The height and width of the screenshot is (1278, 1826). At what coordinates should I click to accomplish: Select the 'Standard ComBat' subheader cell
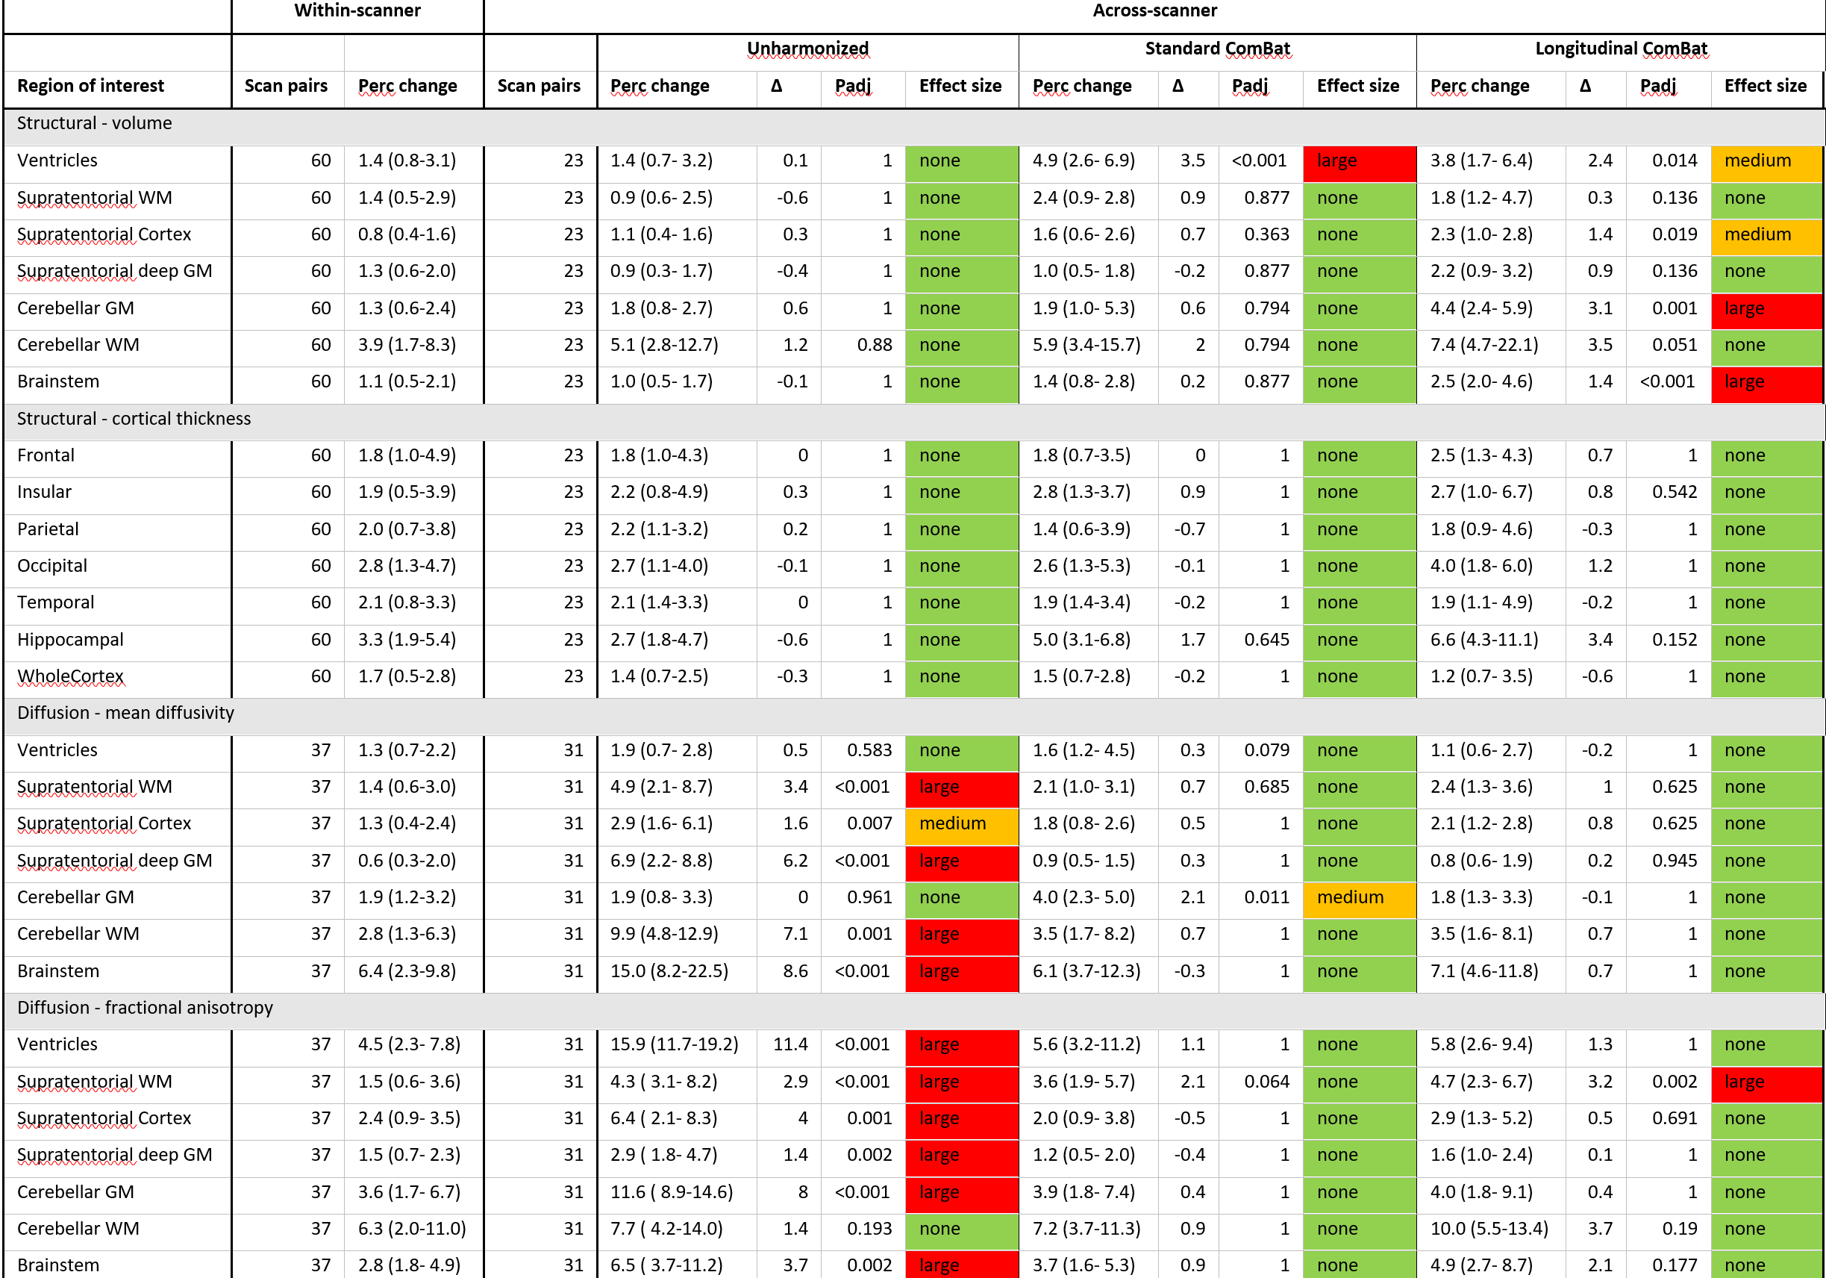[1217, 49]
